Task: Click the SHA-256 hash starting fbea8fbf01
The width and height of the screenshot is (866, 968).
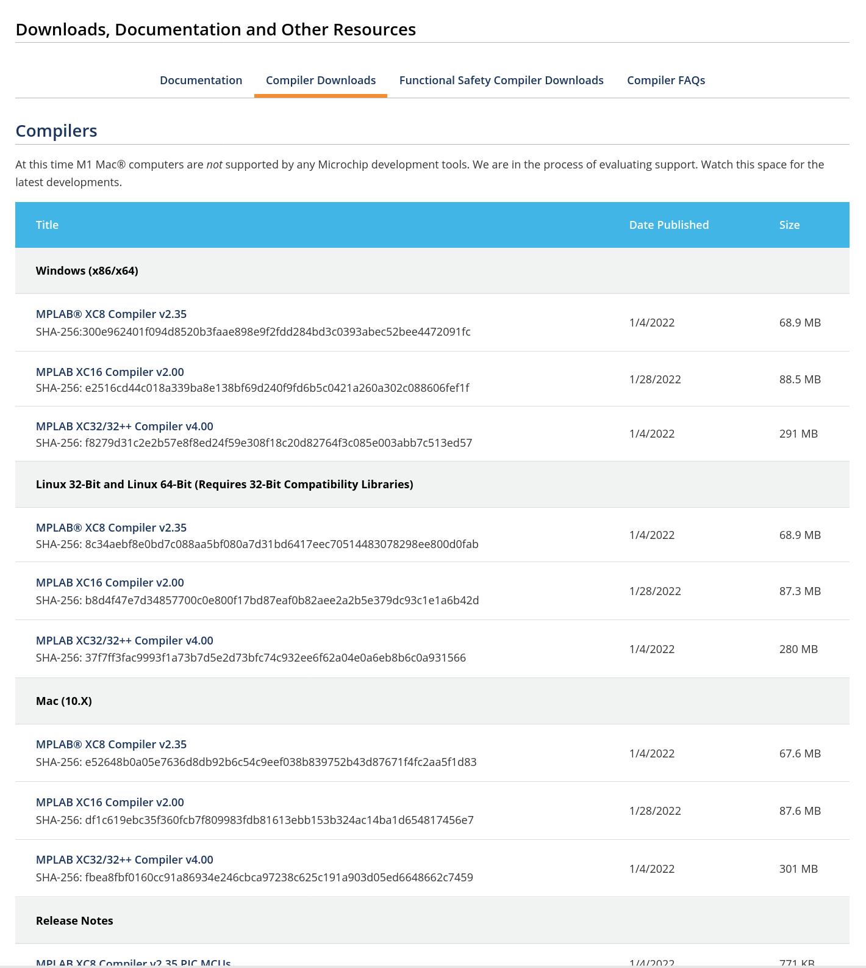Action: 254,878
